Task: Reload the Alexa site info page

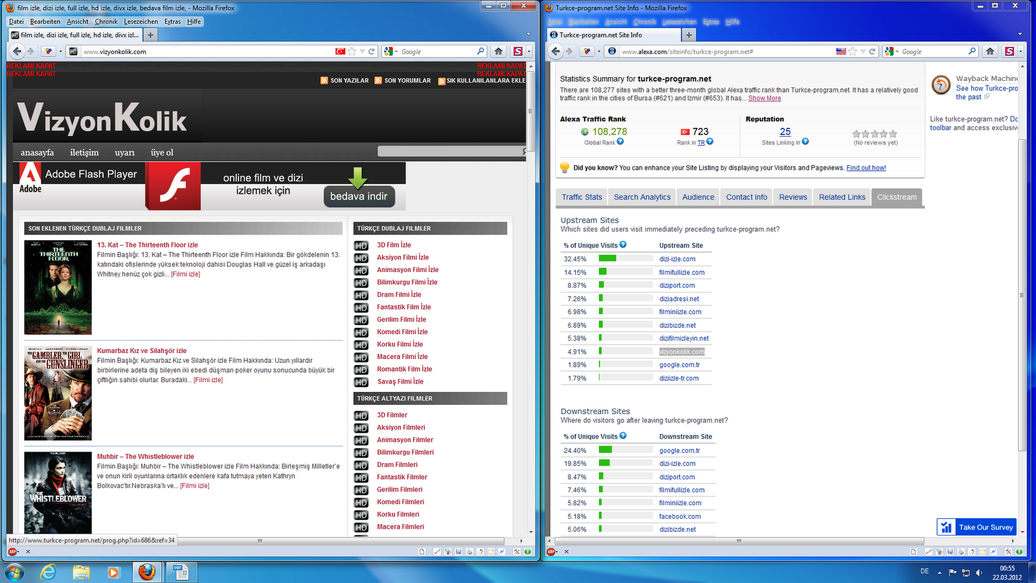Action: coord(872,51)
